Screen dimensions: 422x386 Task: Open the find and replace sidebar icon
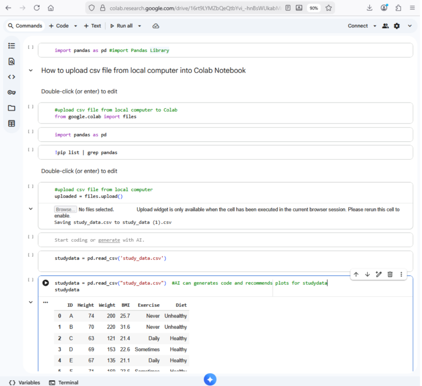[x=12, y=61]
